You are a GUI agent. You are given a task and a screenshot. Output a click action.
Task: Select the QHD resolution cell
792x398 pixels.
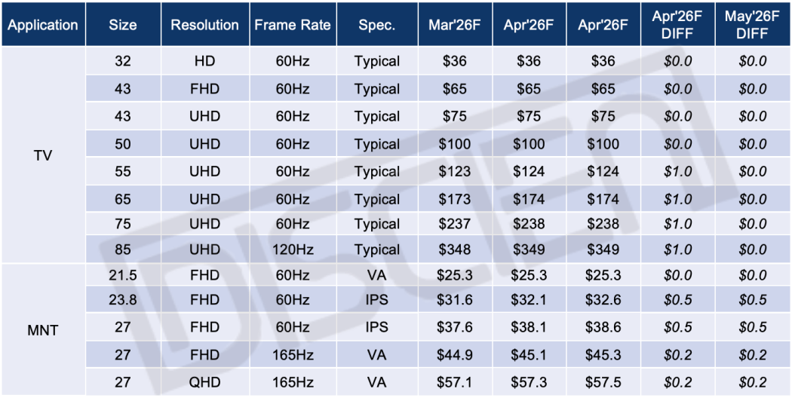(204, 382)
